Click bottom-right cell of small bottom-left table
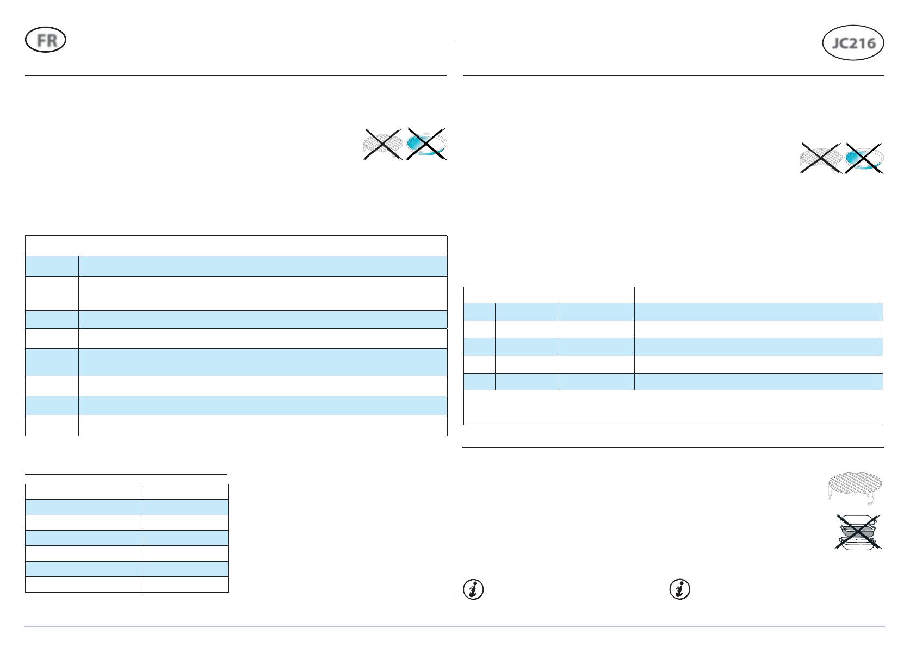 click(x=185, y=584)
